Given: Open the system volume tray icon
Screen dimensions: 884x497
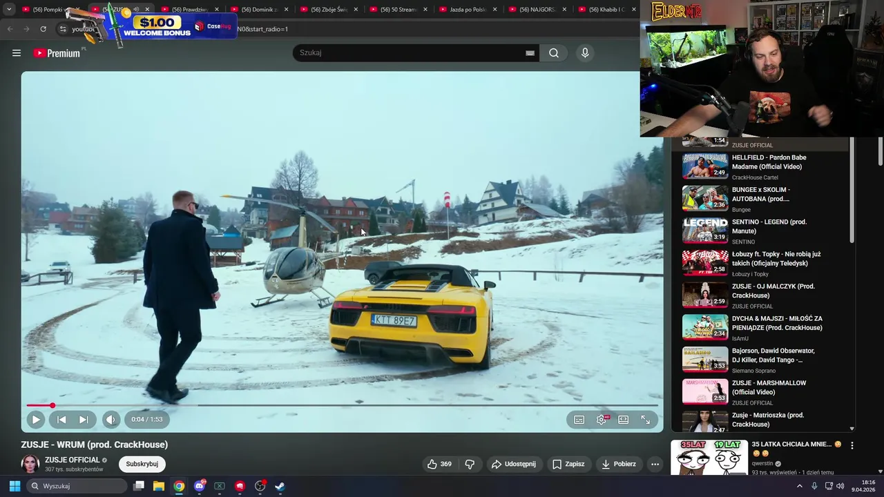Looking at the screenshot, I should coord(840,486).
